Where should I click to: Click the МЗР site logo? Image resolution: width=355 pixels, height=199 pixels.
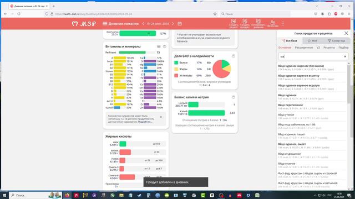[x=84, y=24]
